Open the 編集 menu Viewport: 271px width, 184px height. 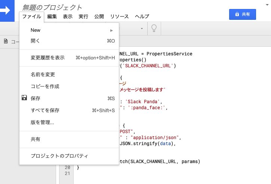pos(52,16)
